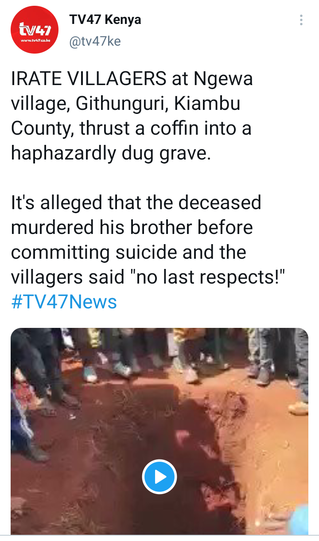This screenshot has width=319, height=541.
Task: Tap the committing suicide and the line
Action: pyautogui.click(x=128, y=253)
